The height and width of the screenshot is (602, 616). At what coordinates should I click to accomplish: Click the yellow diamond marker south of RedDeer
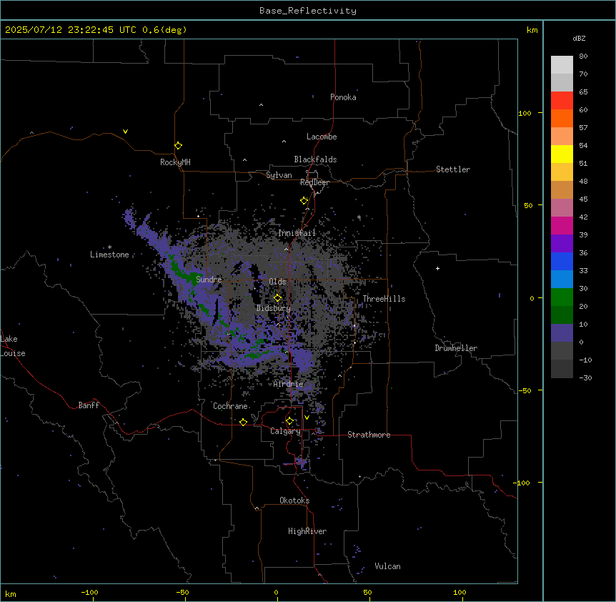[x=304, y=201]
